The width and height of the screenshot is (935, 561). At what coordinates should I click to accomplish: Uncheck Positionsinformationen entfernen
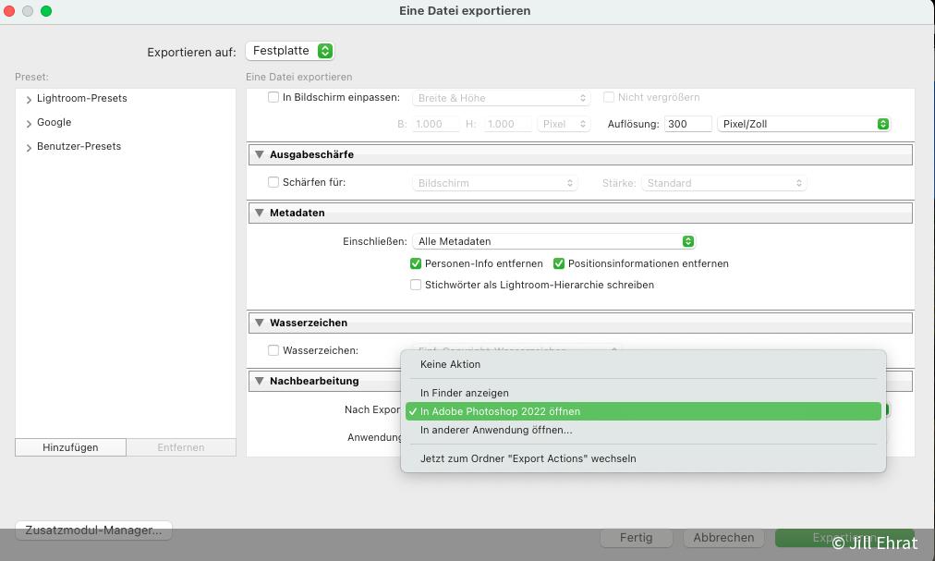(x=559, y=263)
